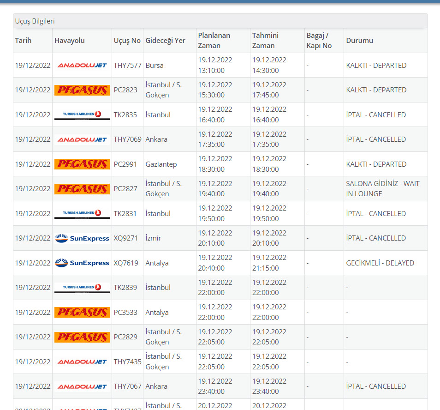Click the Pegasus logo for Gaziantep flight
The image size is (440, 410).
coord(82,164)
